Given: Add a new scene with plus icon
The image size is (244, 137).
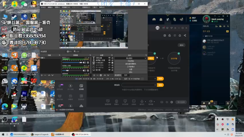Looking at the screenshot, I should point(42,75).
